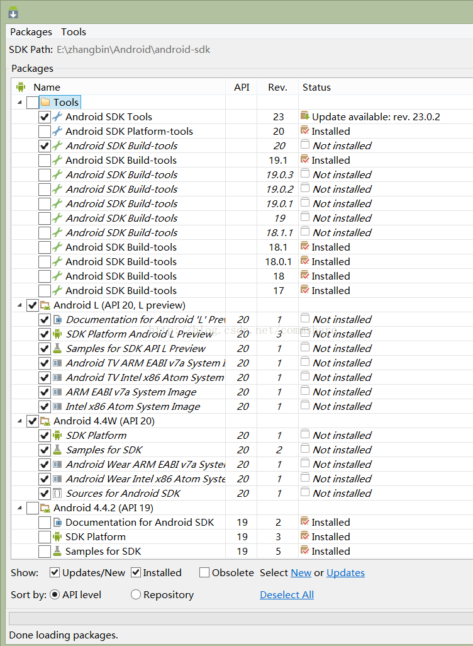Uncheck ARM EABI v7a System Image checkbox
This screenshot has width=473, height=646.
pos(45,392)
